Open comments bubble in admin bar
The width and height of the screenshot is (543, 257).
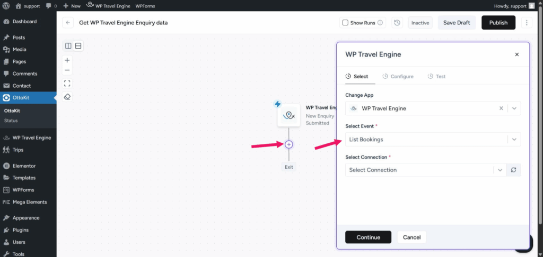pos(51,6)
